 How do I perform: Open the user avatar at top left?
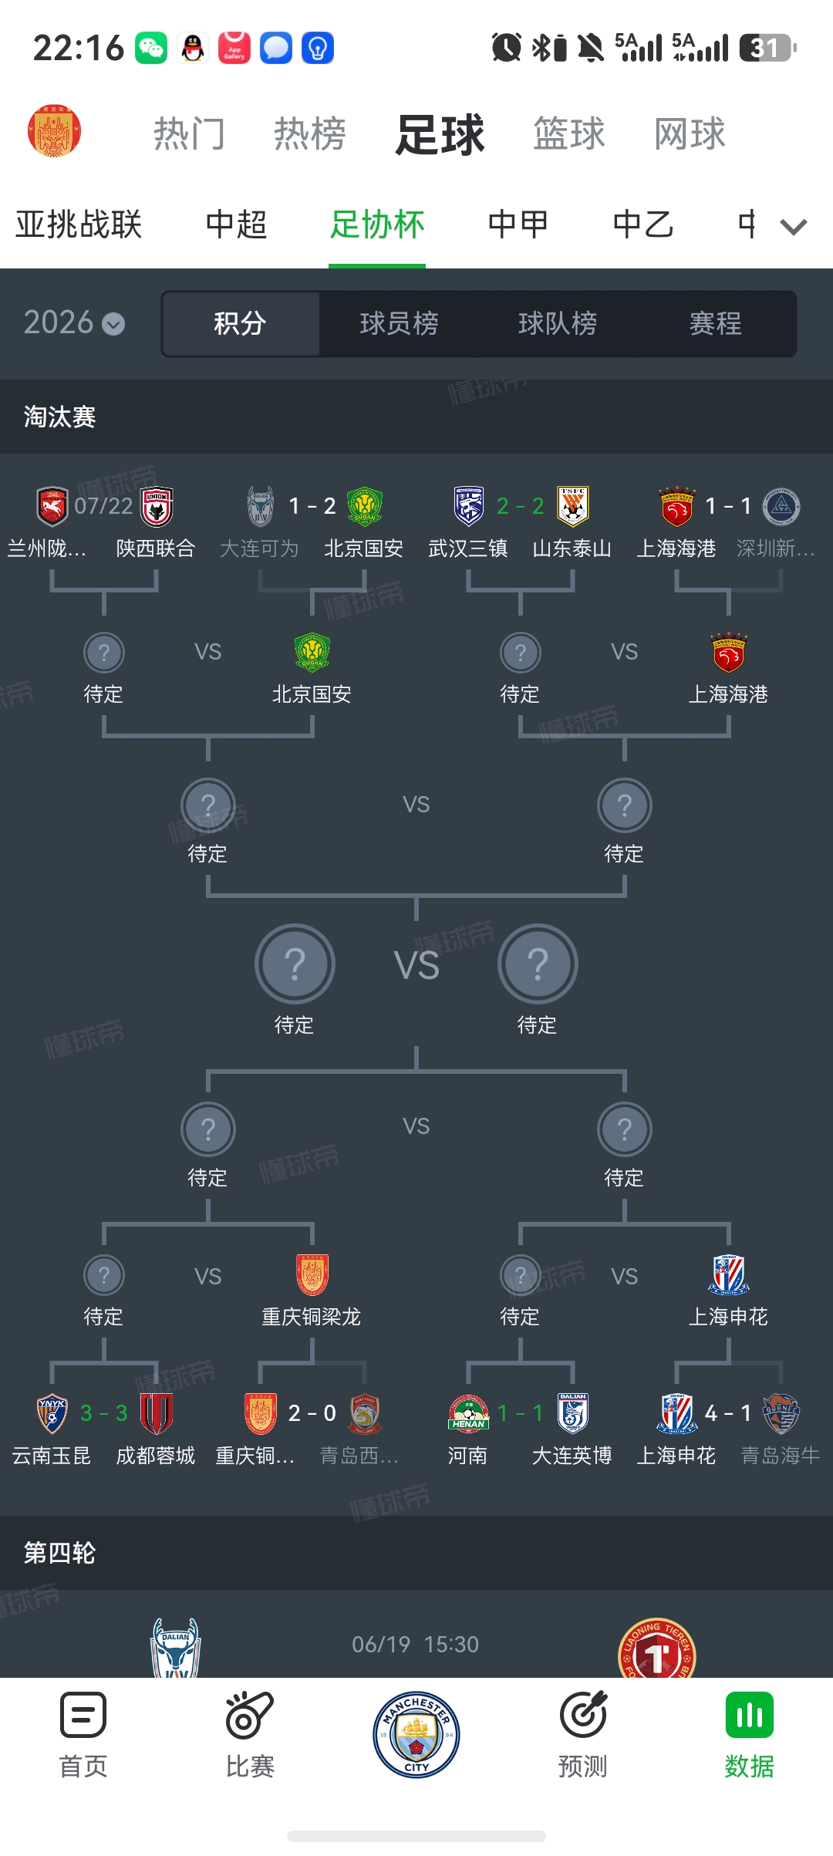pyautogui.click(x=54, y=131)
